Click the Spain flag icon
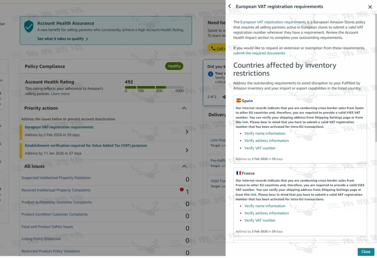 click(x=238, y=100)
